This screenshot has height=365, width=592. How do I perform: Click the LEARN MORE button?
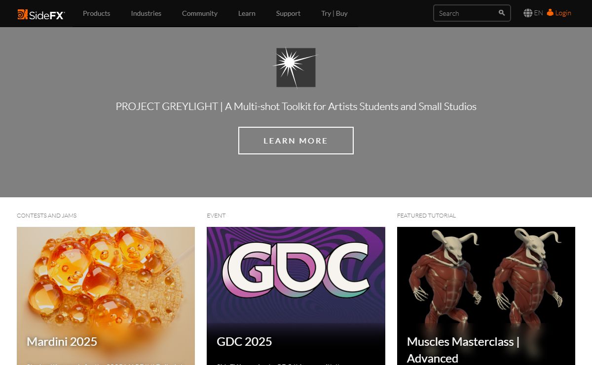296,141
